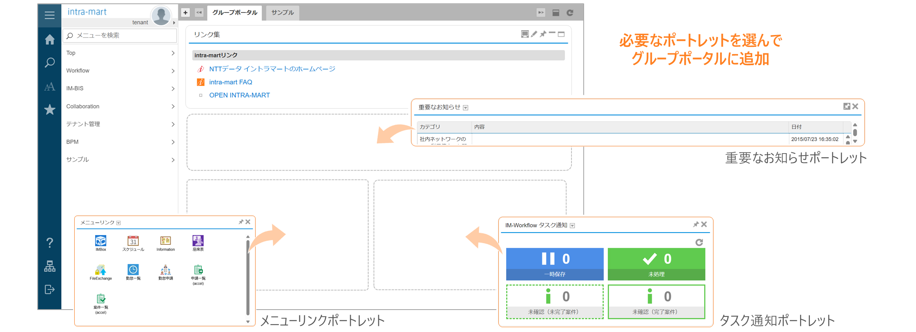Open NTTデータ イントラマートのホームページ link
Screen dimensions: 916x332
click(x=272, y=69)
